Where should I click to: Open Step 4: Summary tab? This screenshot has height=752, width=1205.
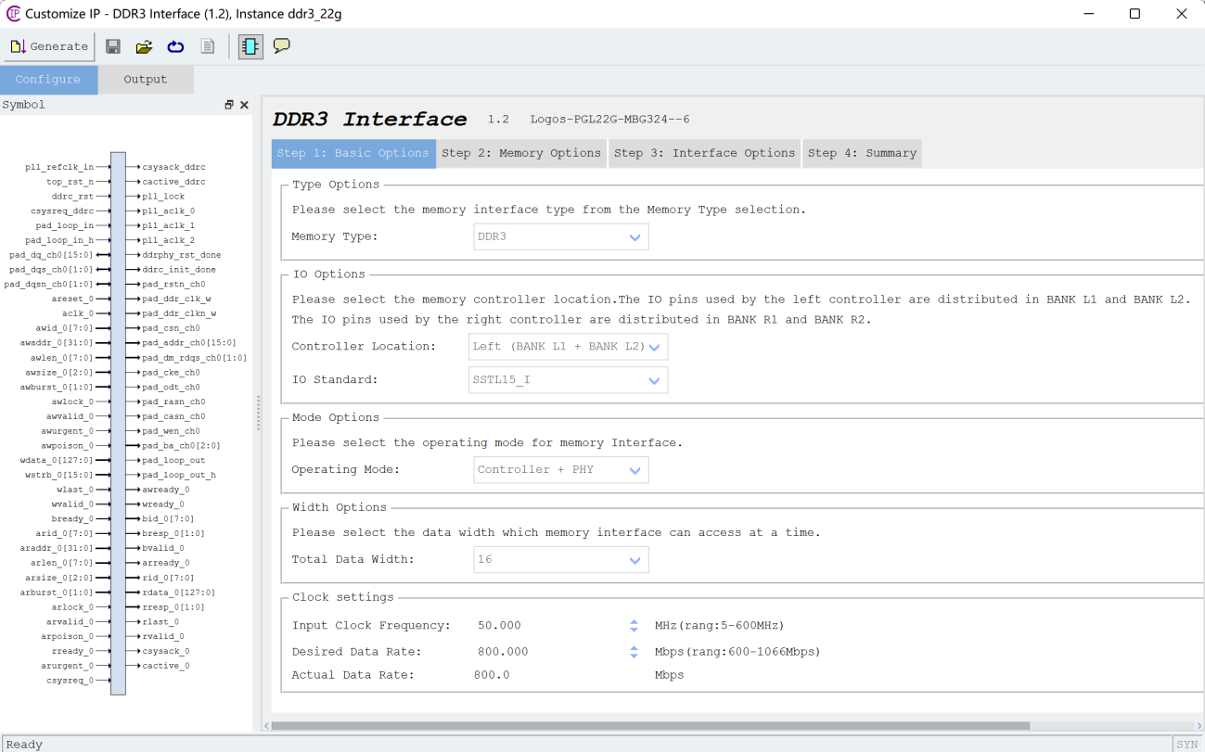pos(862,153)
